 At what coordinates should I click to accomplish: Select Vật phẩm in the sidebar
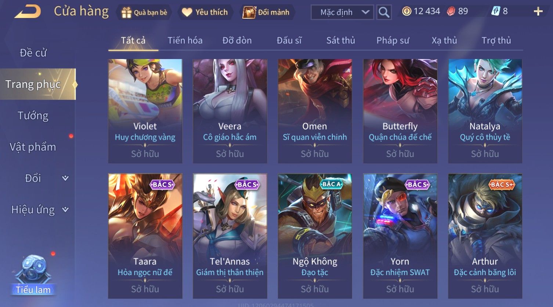33,147
